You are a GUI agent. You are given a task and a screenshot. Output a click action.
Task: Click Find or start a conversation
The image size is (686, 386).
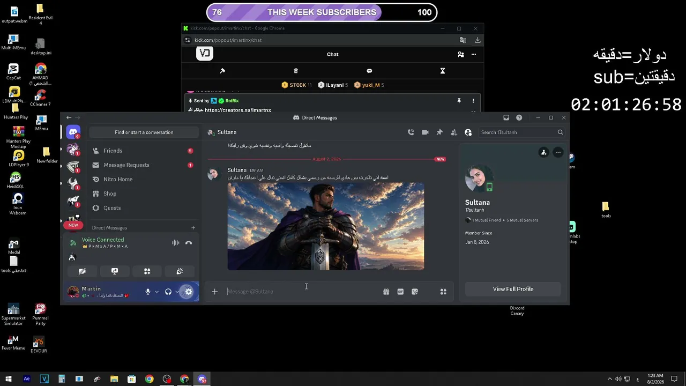(x=144, y=132)
